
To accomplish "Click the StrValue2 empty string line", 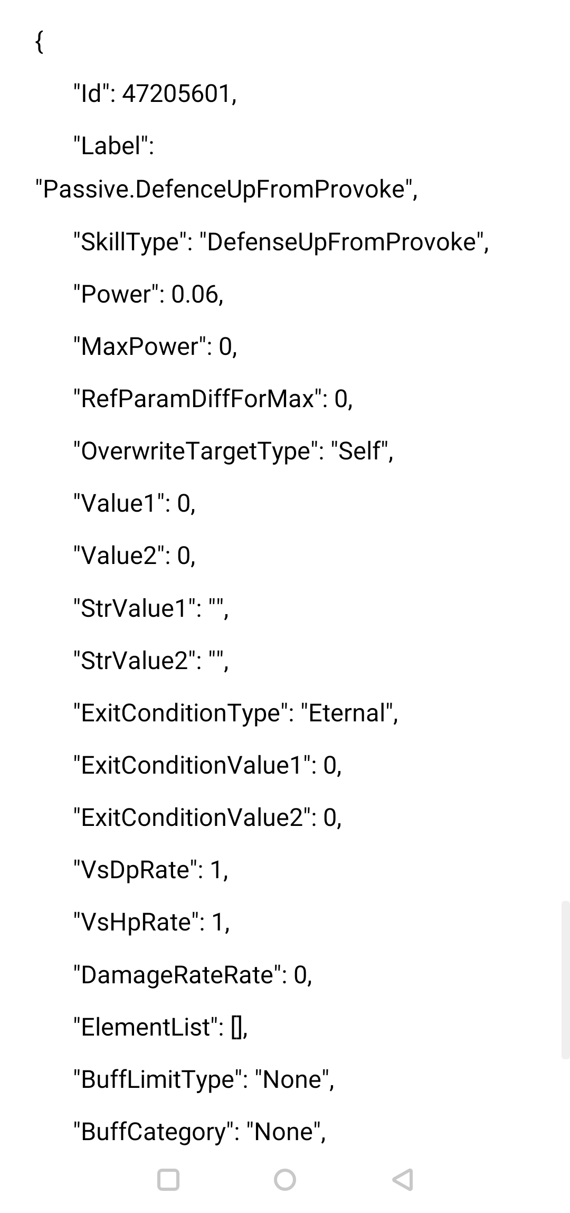I will pyautogui.click(x=151, y=660).
